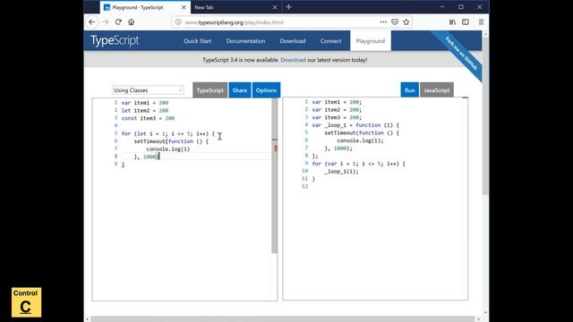Click 'for (var i = 1' line in output
The image size is (573, 322).
tap(358, 164)
